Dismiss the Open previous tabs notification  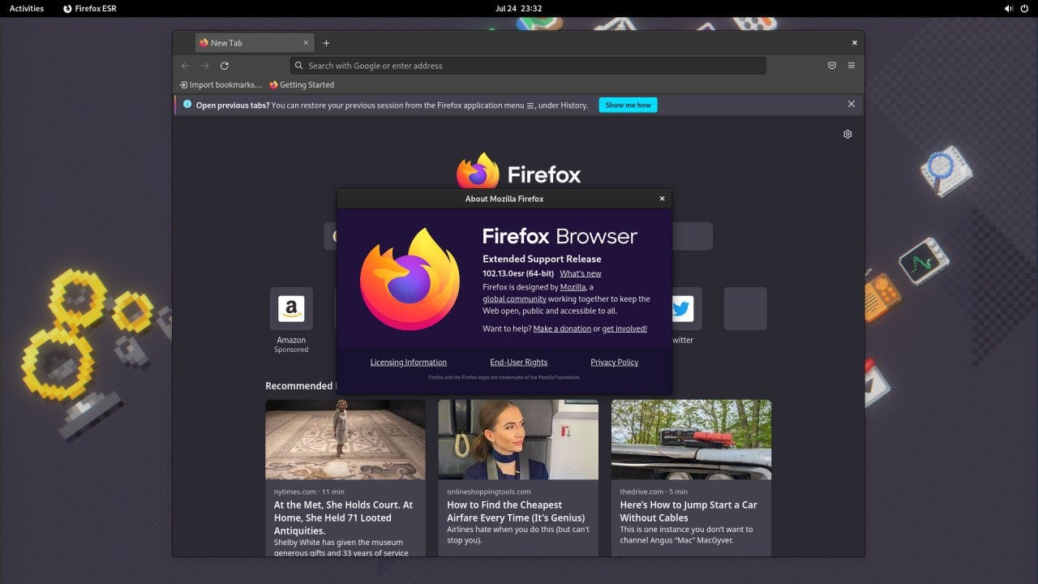click(x=851, y=104)
